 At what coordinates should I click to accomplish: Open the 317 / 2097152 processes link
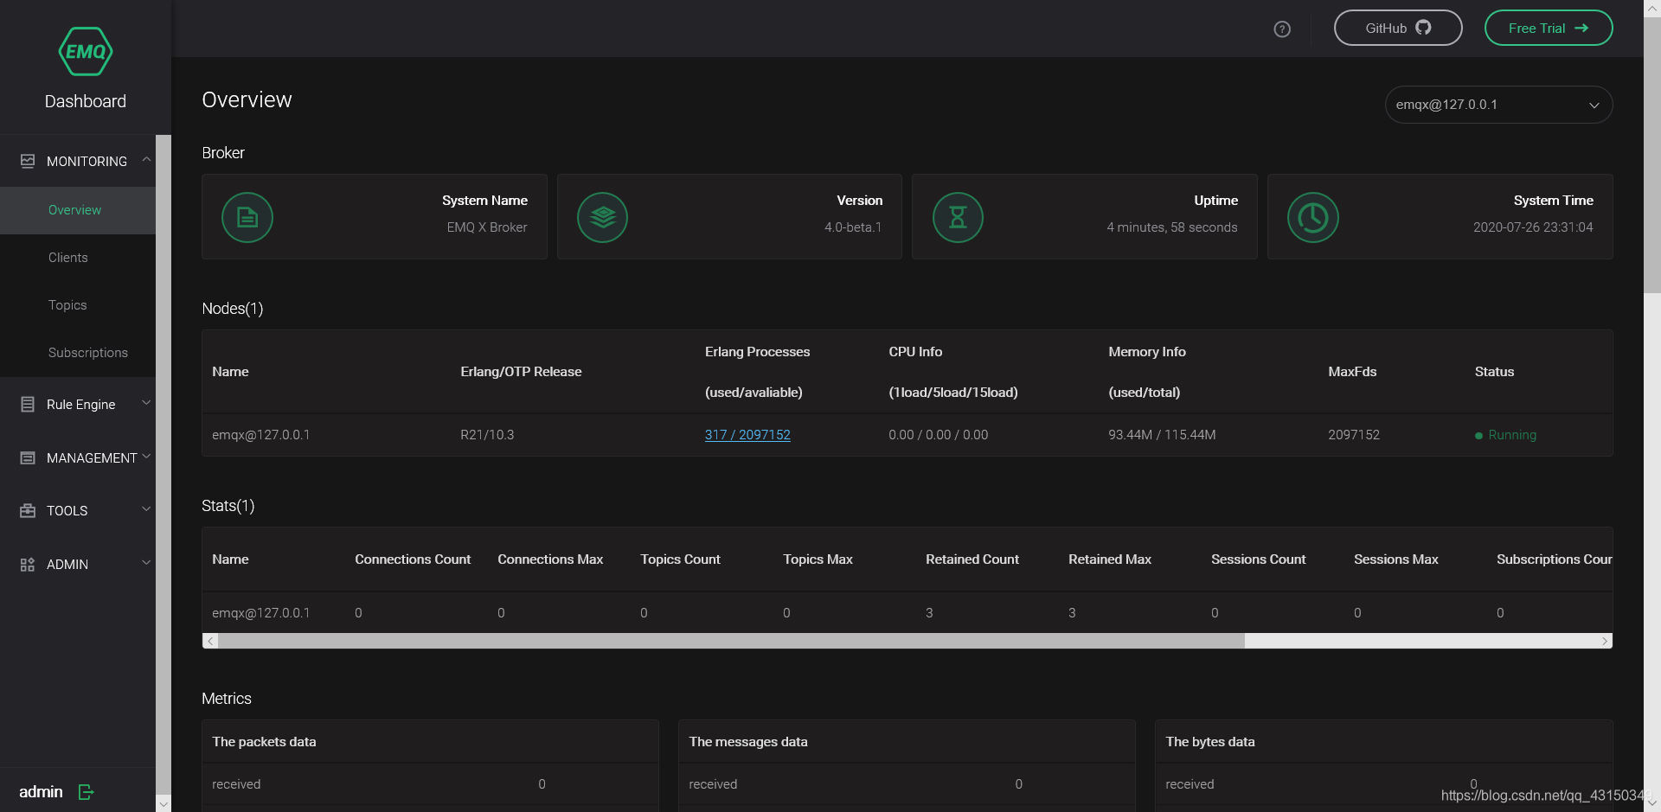(747, 435)
